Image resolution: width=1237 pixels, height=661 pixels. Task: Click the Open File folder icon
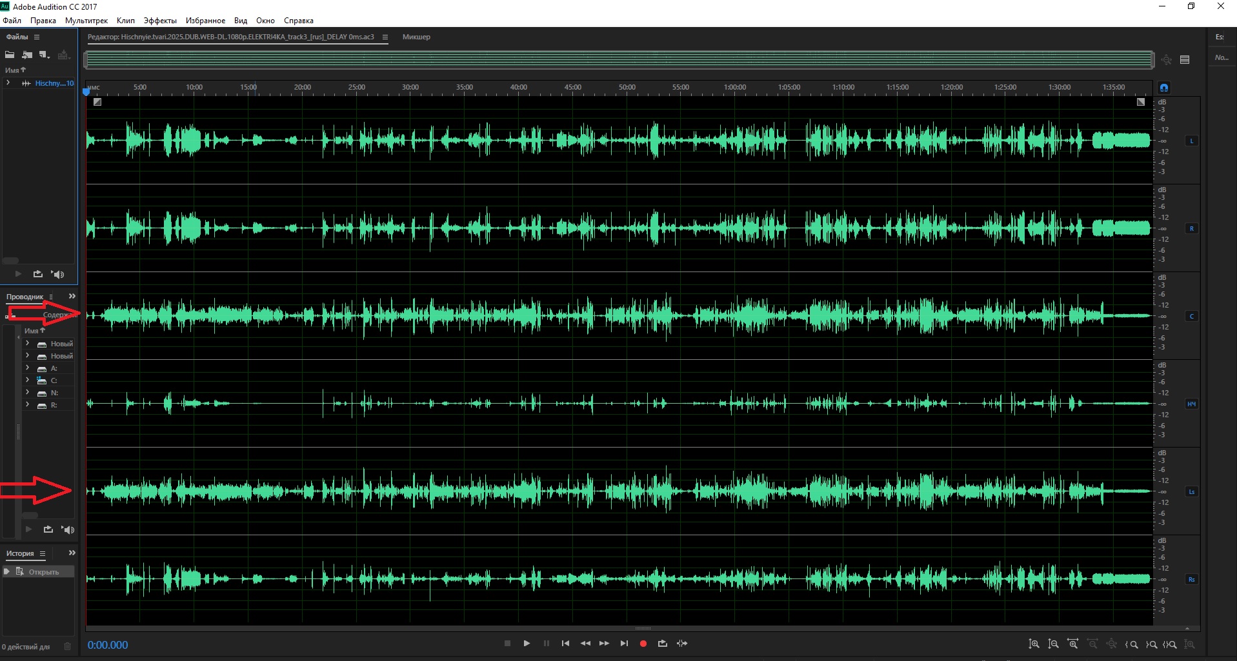click(x=10, y=55)
